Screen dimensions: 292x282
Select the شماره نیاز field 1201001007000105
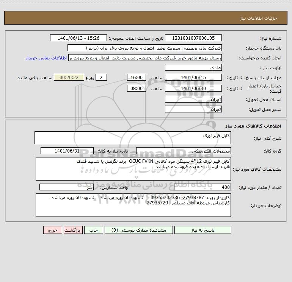click(193, 38)
